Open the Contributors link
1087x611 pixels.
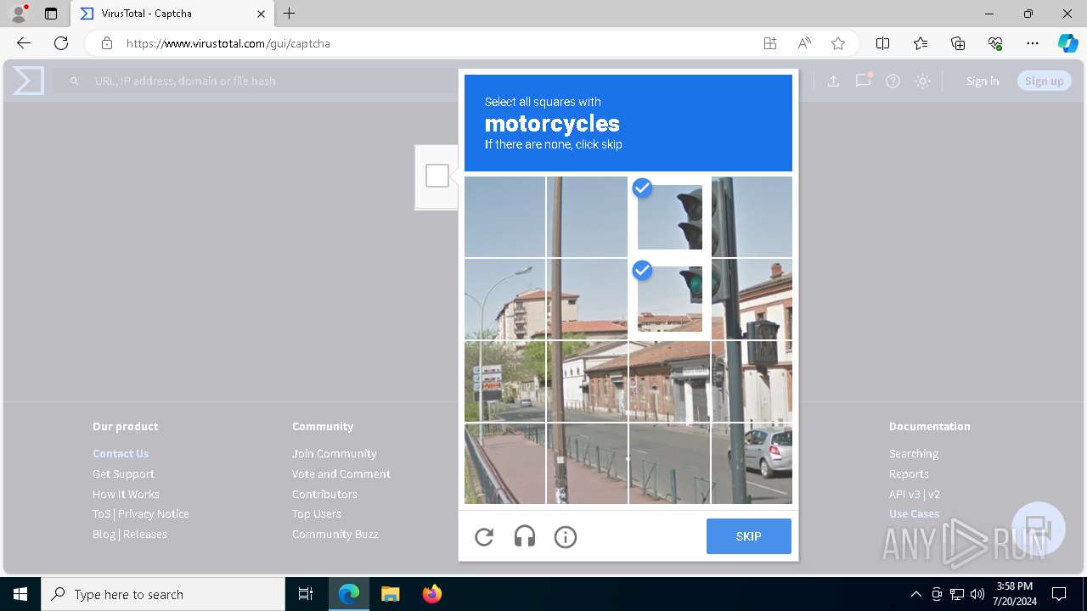coord(324,494)
